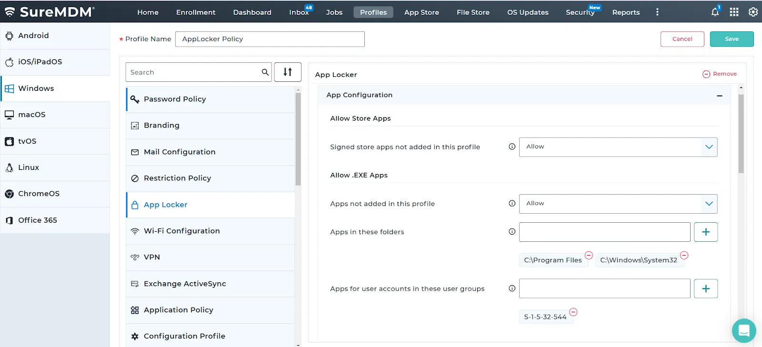Open the File Store tab

point(473,12)
